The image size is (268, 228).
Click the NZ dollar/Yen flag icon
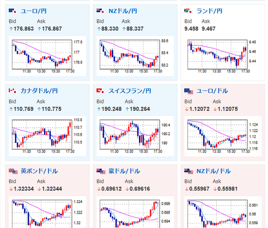(x=100, y=11)
